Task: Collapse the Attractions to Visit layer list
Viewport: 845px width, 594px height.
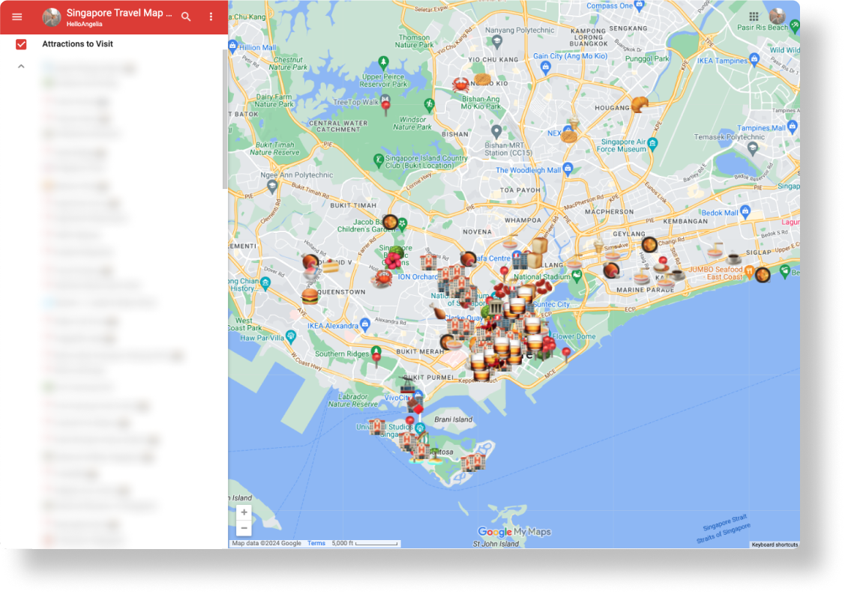Action: [x=21, y=67]
